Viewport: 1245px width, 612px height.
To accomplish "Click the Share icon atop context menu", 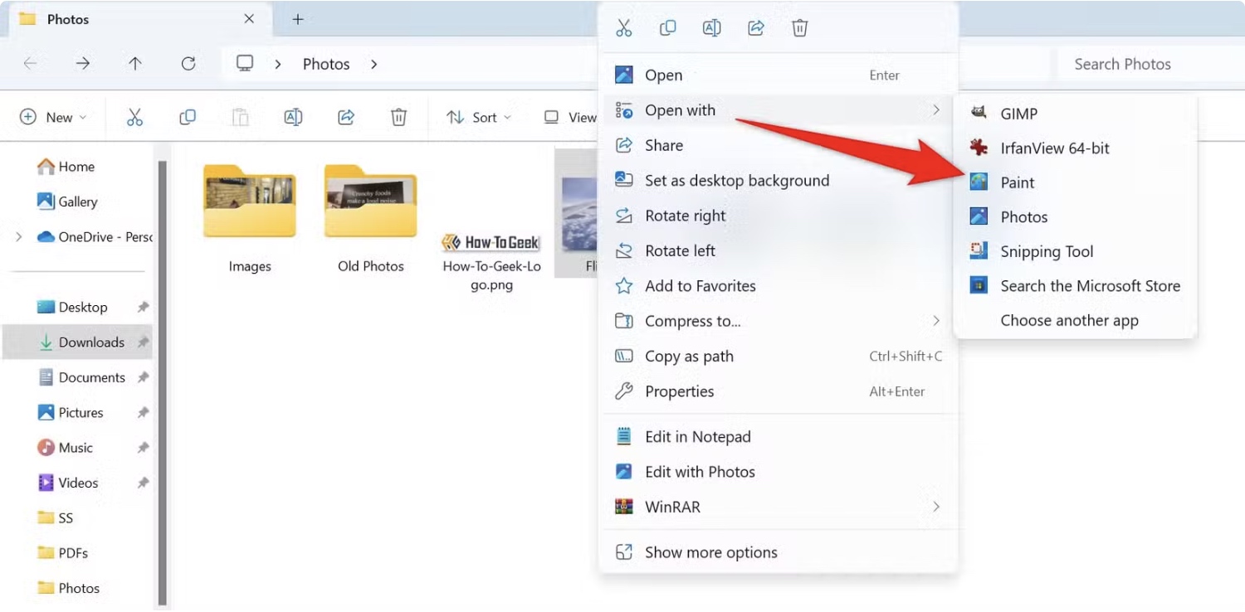I will click(x=755, y=28).
